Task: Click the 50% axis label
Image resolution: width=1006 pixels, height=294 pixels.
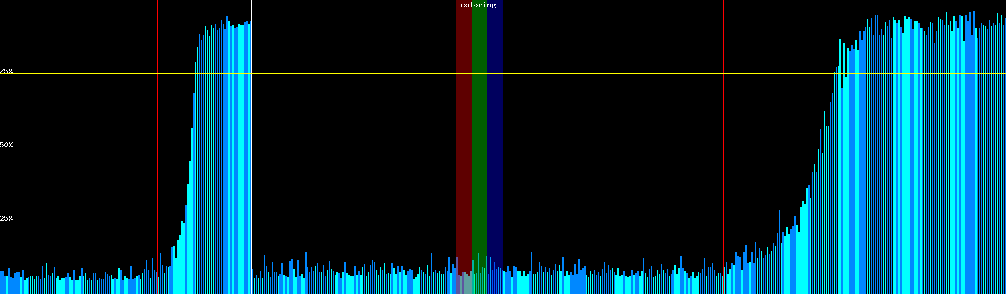Action: [6, 145]
